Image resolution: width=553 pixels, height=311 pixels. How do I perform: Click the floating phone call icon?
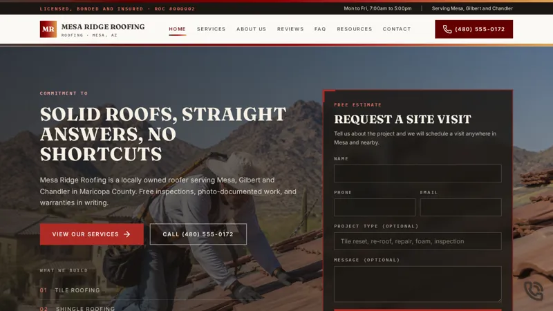(x=534, y=290)
